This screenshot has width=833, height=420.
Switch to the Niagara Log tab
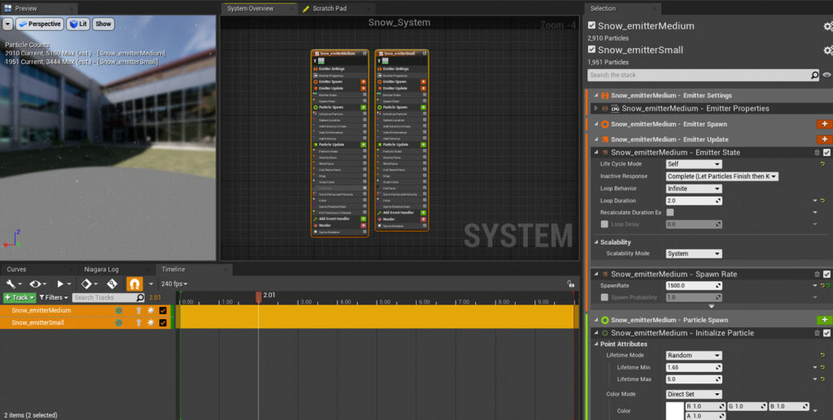click(102, 269)
